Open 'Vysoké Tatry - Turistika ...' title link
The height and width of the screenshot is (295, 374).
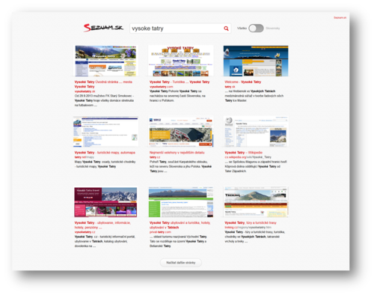[180, 82]
